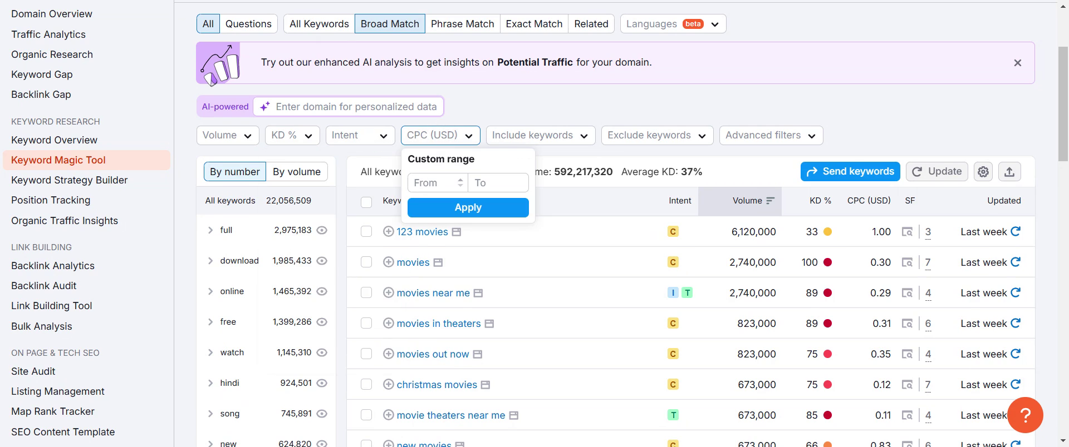Open SERP icon beside 'movies out now'
Image resolution: width=1069 pixels, height=447 pixels.
(x=478, y=354)
